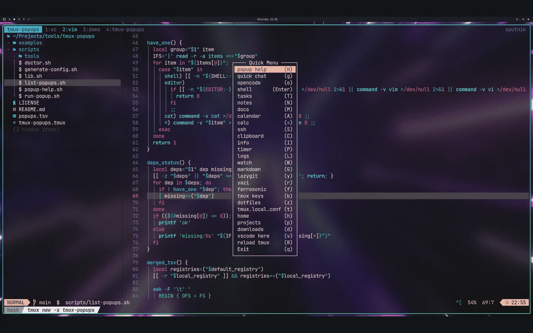Viewport: 533px width, 333px height.
Task: Click the folder icon beside scripts
Action: 14,50
